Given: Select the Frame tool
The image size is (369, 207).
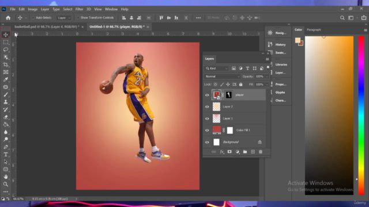Looking at the screenshot, I should 6,72.
